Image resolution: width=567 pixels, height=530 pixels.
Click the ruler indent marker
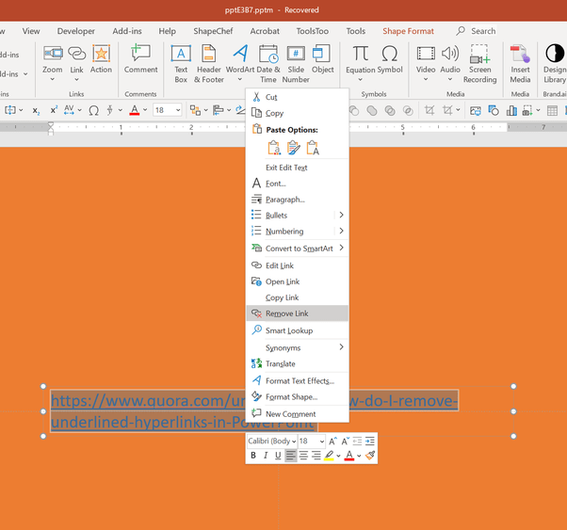51,129
